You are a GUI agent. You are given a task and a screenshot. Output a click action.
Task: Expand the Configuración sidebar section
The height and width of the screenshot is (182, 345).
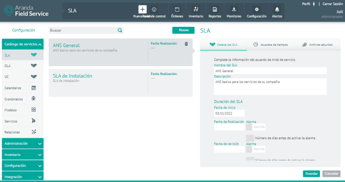(x=23, y=166)
